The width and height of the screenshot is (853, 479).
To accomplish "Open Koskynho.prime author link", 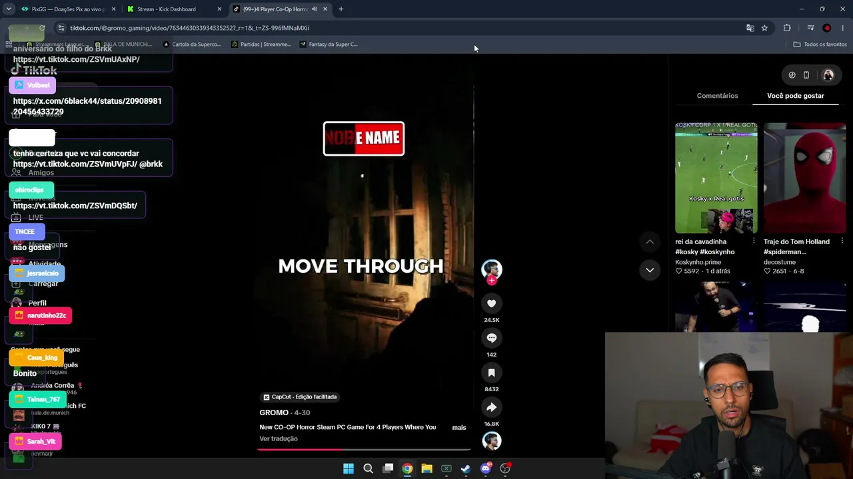I will [698, 262].
